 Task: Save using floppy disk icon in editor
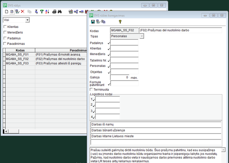[x=93, y=21]
